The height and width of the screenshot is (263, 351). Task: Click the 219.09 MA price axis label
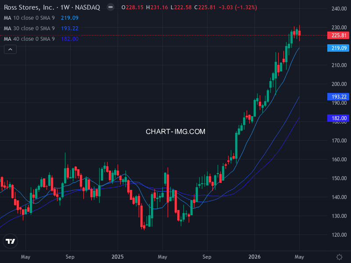click(338, 48)
